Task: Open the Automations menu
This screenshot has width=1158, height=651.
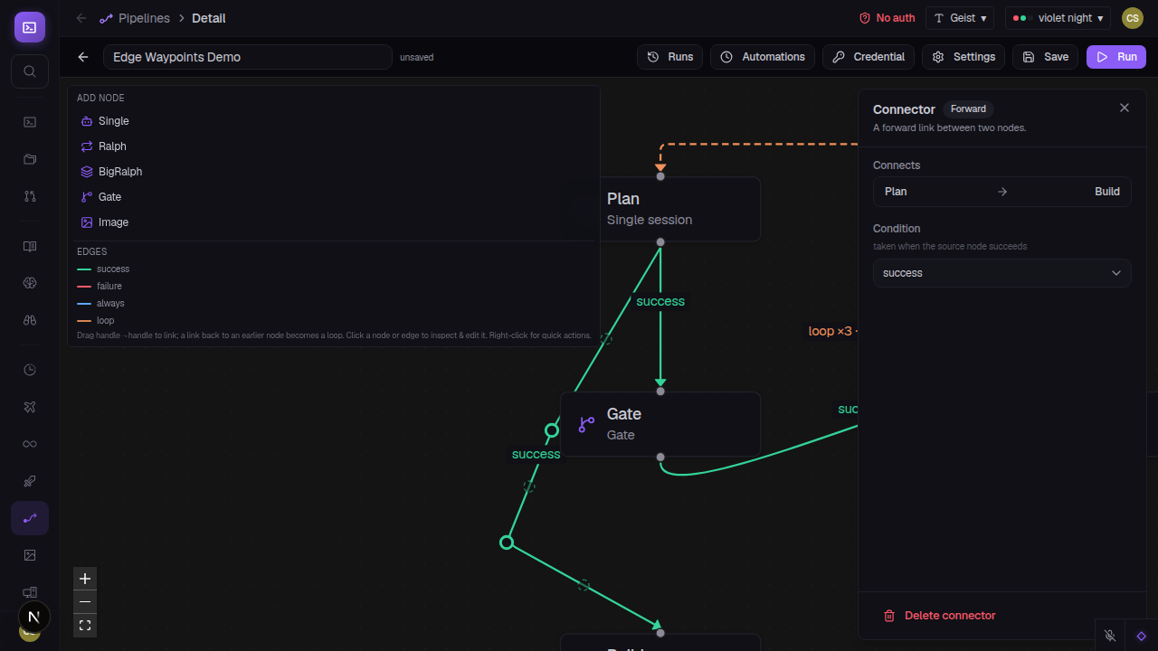Action: click(x=763, y=57)
